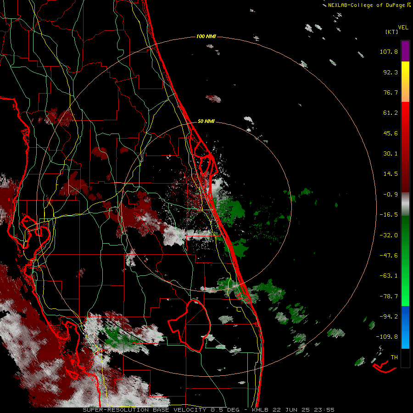This screenshot has width=413, height=413.
Task: Click the -94.2 scale value
Action: 389,316
